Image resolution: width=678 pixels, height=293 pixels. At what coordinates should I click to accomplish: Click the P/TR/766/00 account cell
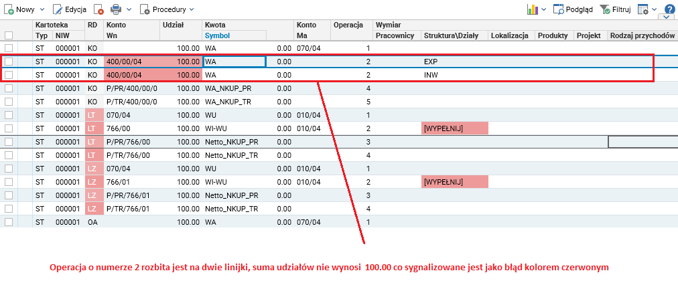(x=132, y=155)
